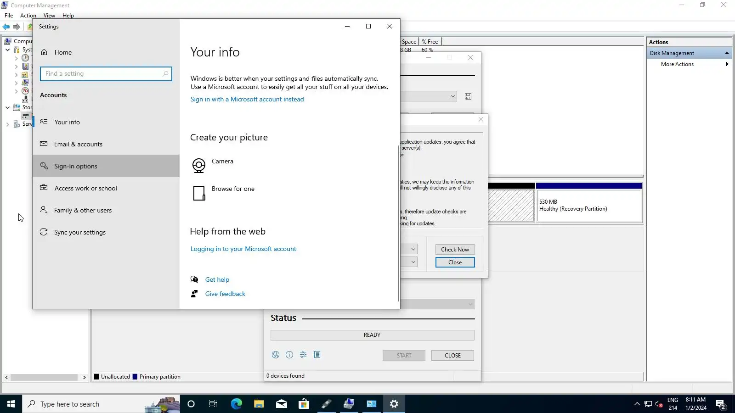Screen dimensions: 735x413
Task: Click the Find a setting search box
Action: (x=106, y=73)
